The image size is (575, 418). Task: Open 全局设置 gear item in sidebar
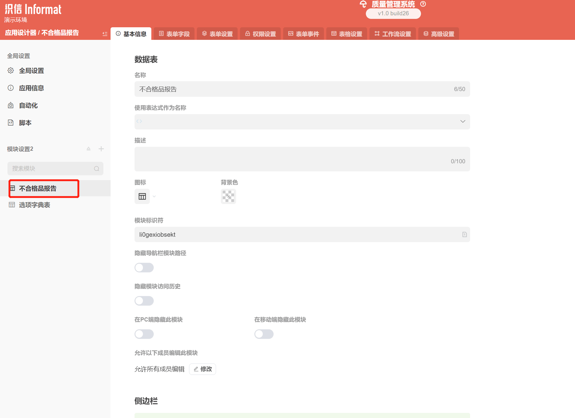[x=31, y=71]
